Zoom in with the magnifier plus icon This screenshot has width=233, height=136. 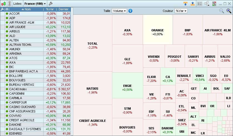pyautogui.click(x=229, y=11)
